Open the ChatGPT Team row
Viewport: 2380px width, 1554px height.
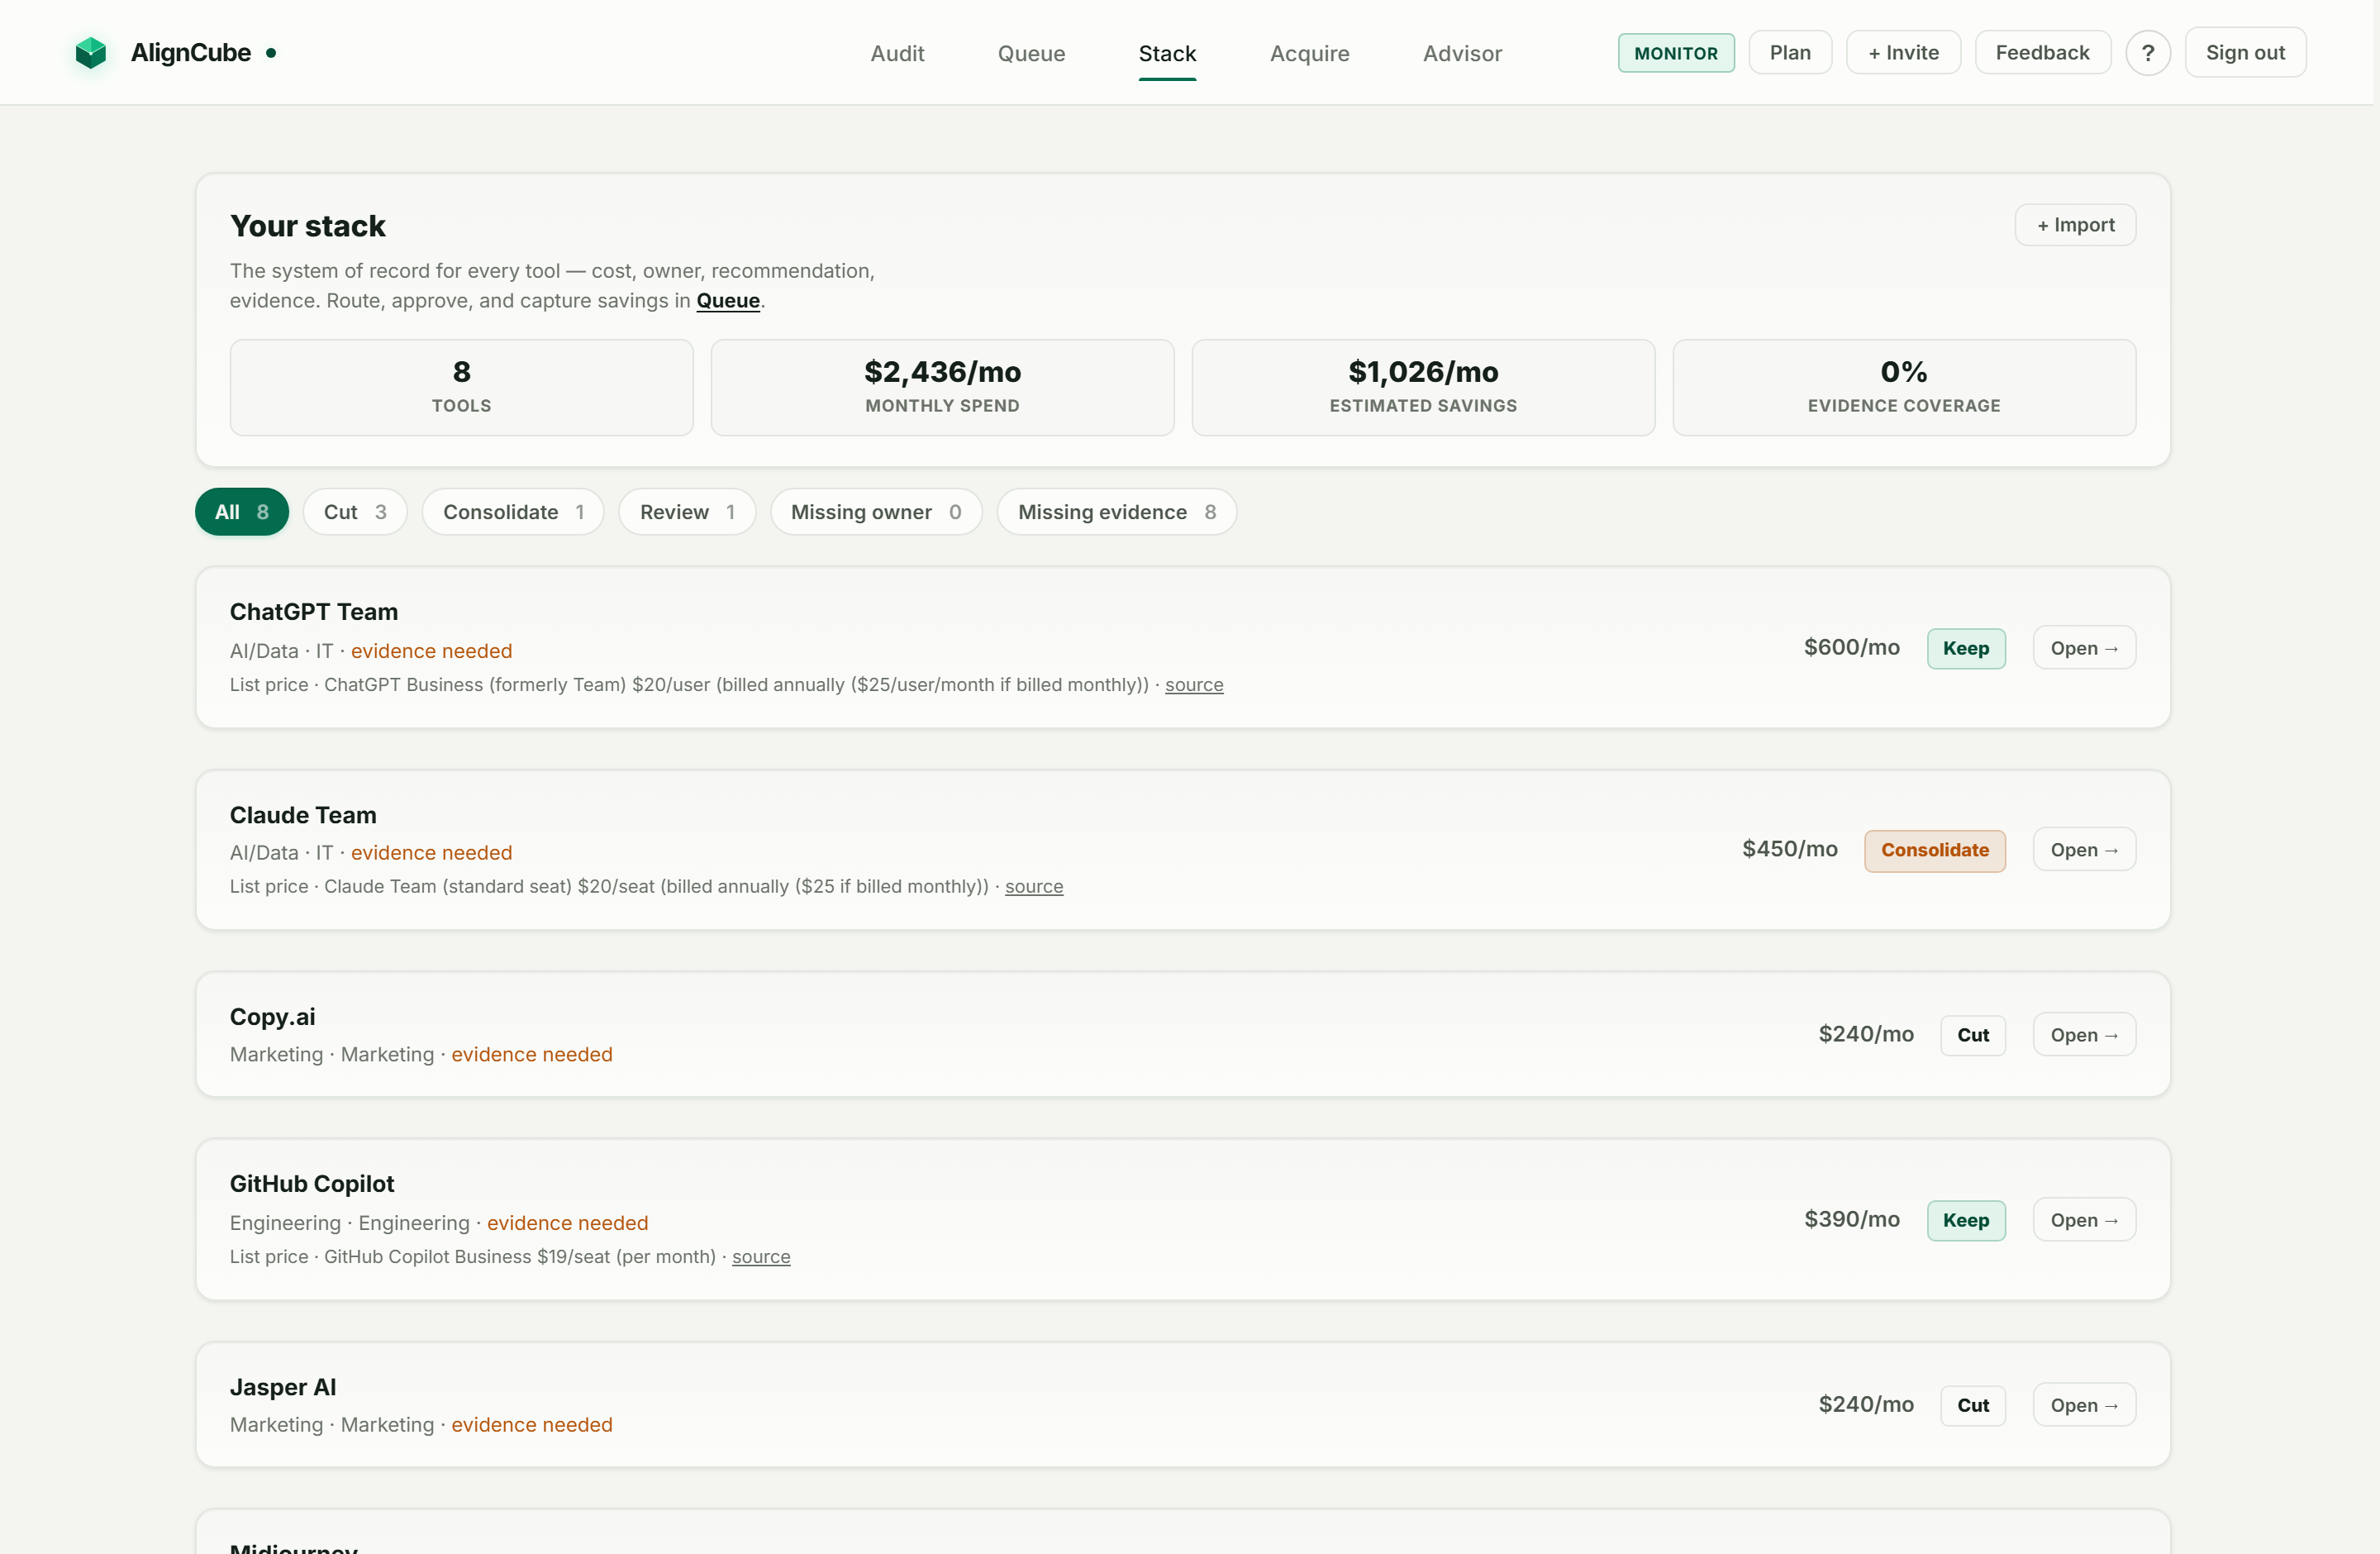point(2084,648)
